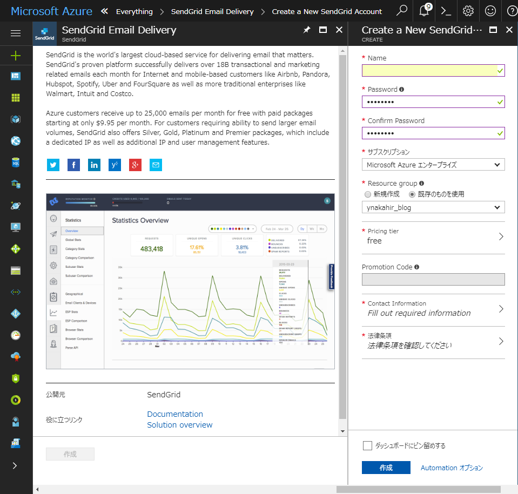Select Create a New SendGrid Account breadcrumb
Image resolution: width=518 pixels, height=494 pixels.
pyautogui.click(x=327, y=11)
